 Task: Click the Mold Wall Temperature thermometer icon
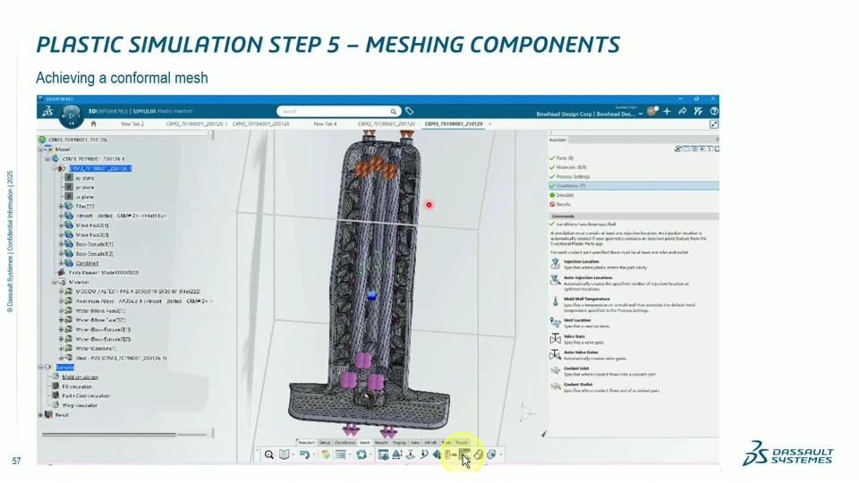pyautogui.click(x=555, y=301)
